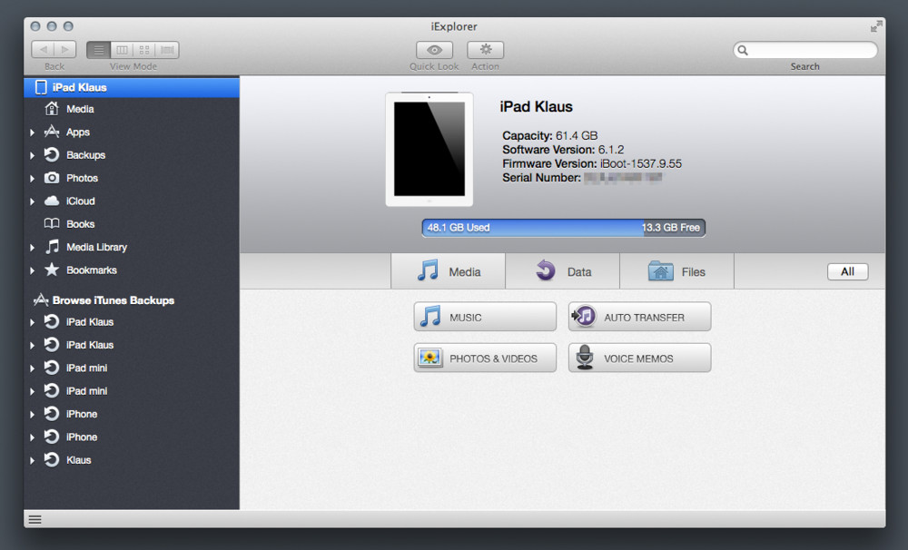Click the Apps icon in the sidebar

[x=52, y=132]
